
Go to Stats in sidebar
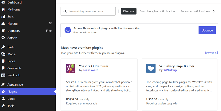[28, 17]
